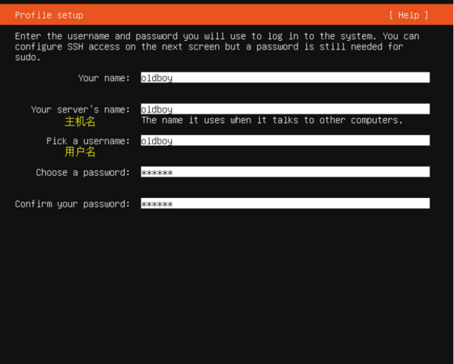Click the 'Choose a password:' label
454x364 pixels.
tap(83, 173)
